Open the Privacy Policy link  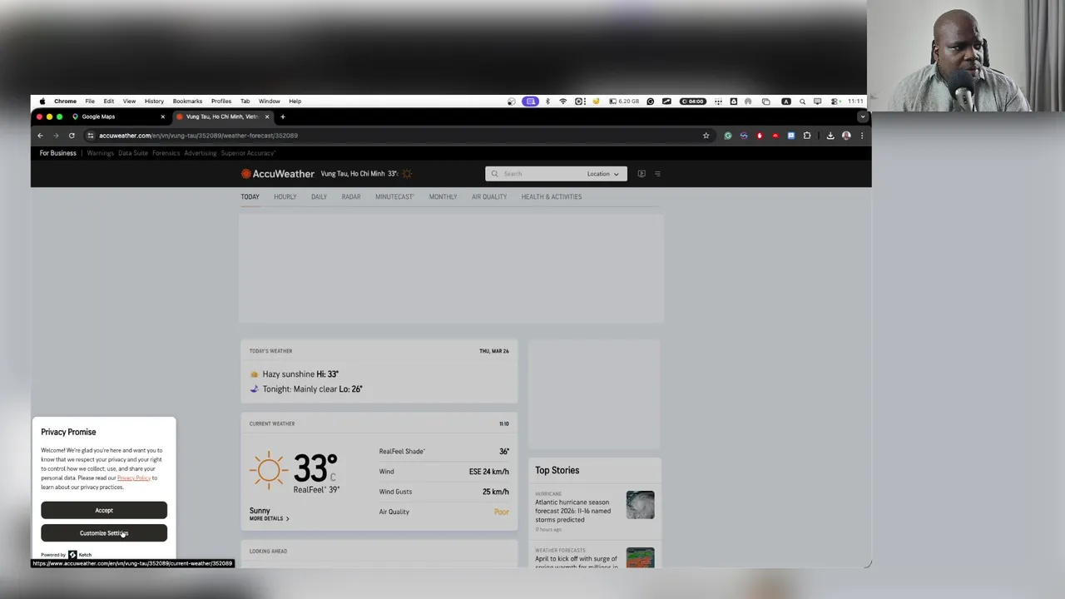pyautogui.click(x=134, y=478)
